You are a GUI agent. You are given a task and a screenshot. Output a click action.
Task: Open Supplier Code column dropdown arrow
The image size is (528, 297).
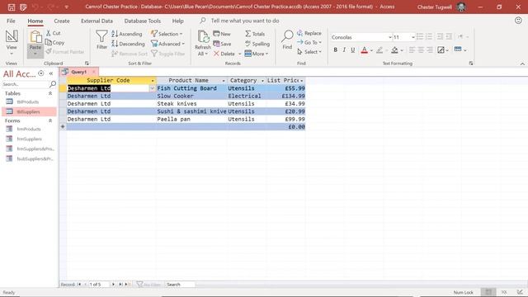click(152, 81)
